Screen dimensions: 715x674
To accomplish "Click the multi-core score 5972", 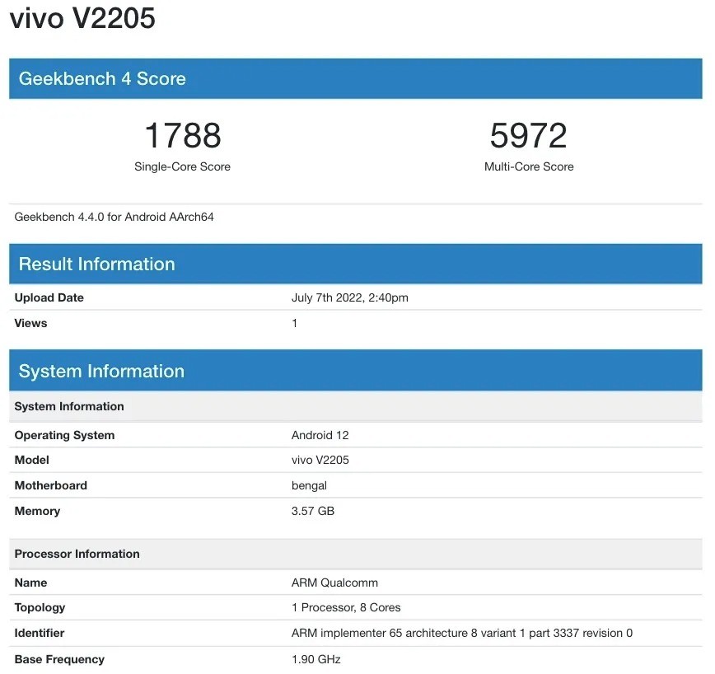I will pyautogui.click(x=529, y=136).
